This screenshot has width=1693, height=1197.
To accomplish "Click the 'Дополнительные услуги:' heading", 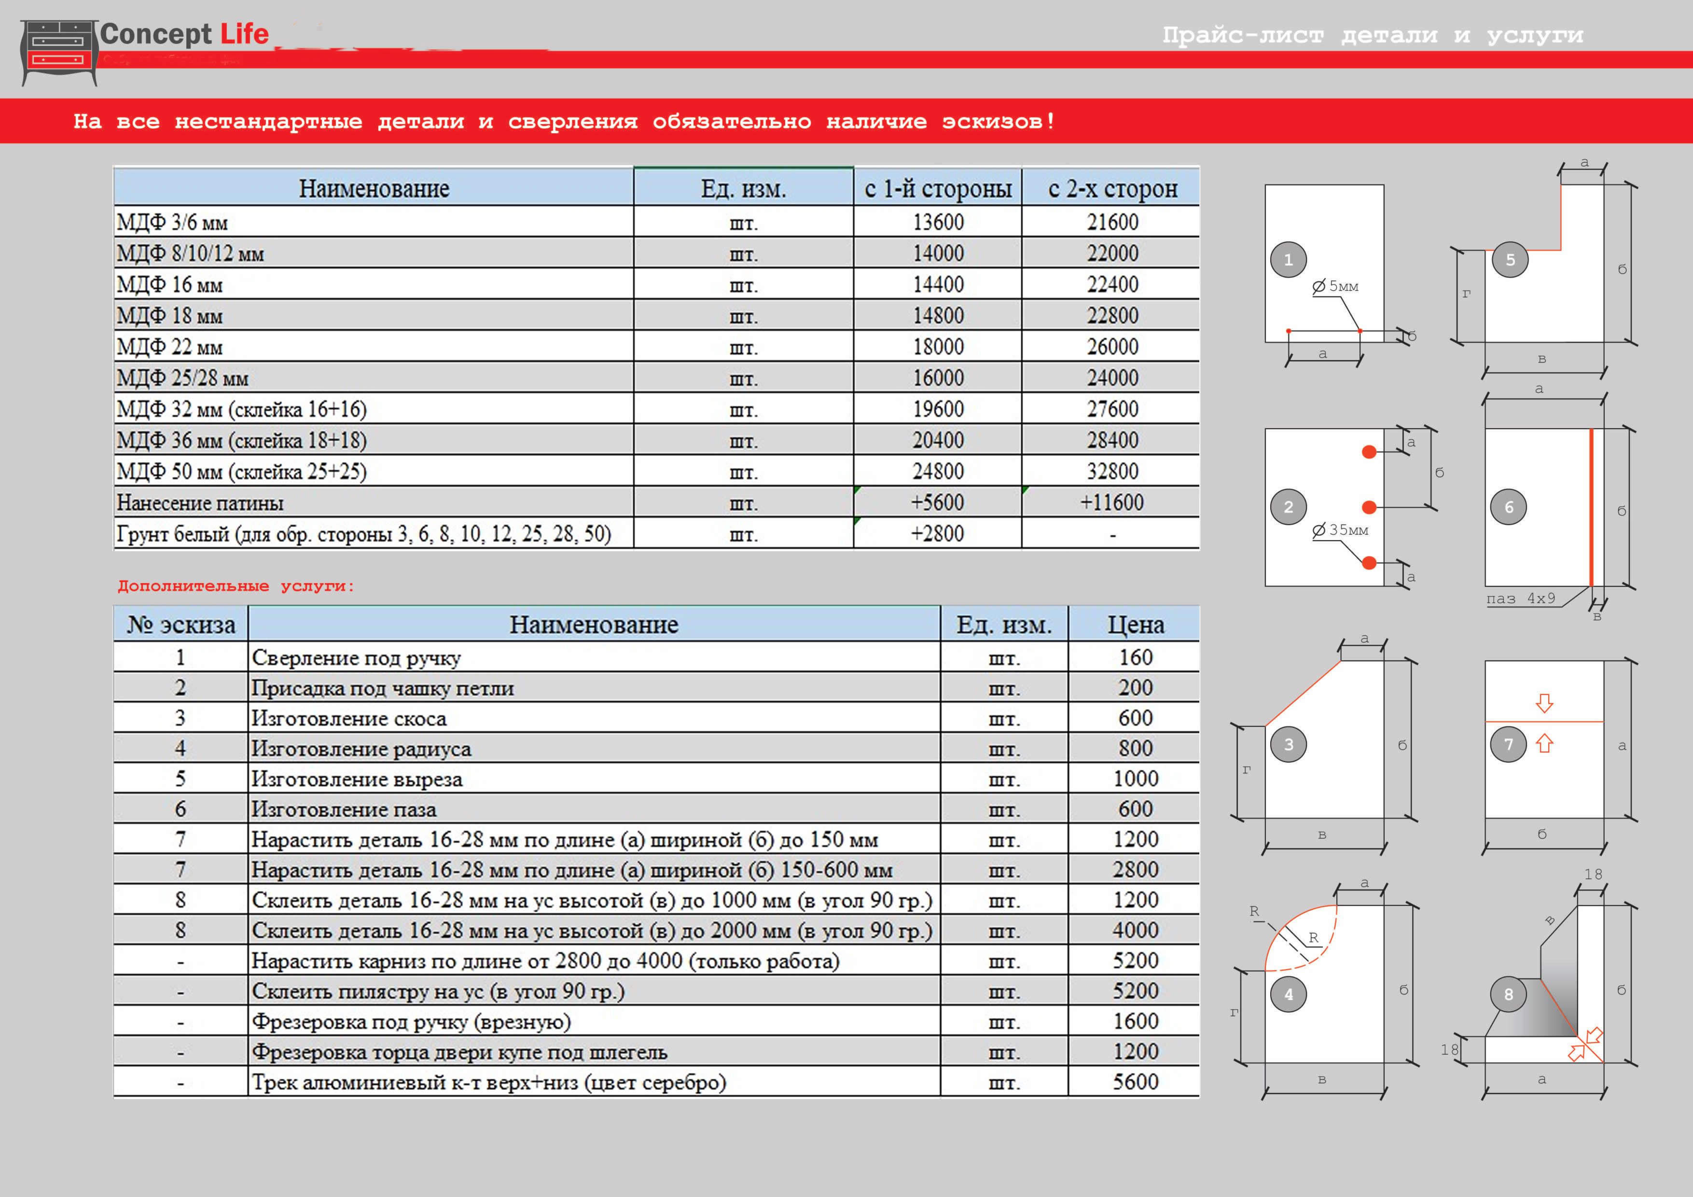I will tap(236, 586).
